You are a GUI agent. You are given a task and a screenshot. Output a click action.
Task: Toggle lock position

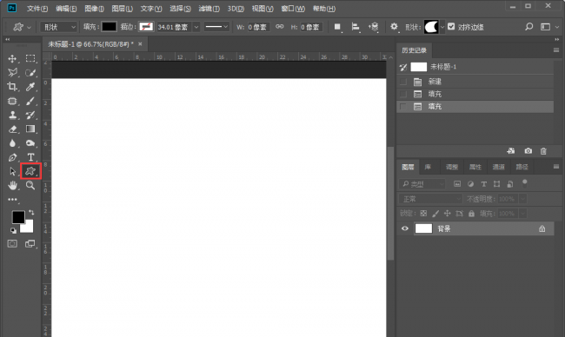[x=447, y=214]
